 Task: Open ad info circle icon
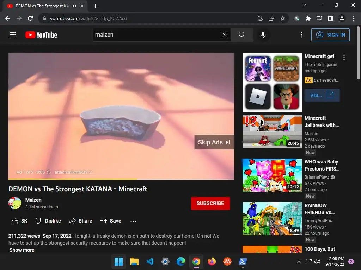(x=49, y=172)
